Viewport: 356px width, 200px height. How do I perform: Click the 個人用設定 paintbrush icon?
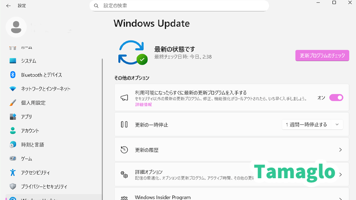[13, 103]
